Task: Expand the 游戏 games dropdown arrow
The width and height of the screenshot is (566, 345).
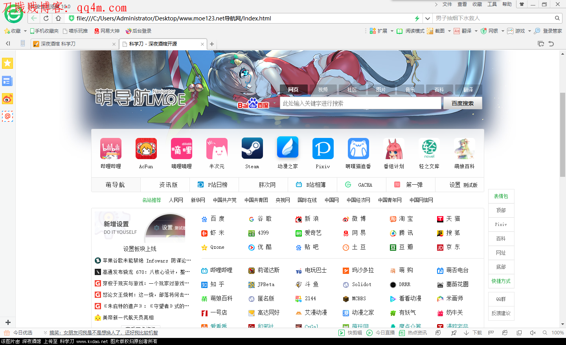Action: [529, 31]
